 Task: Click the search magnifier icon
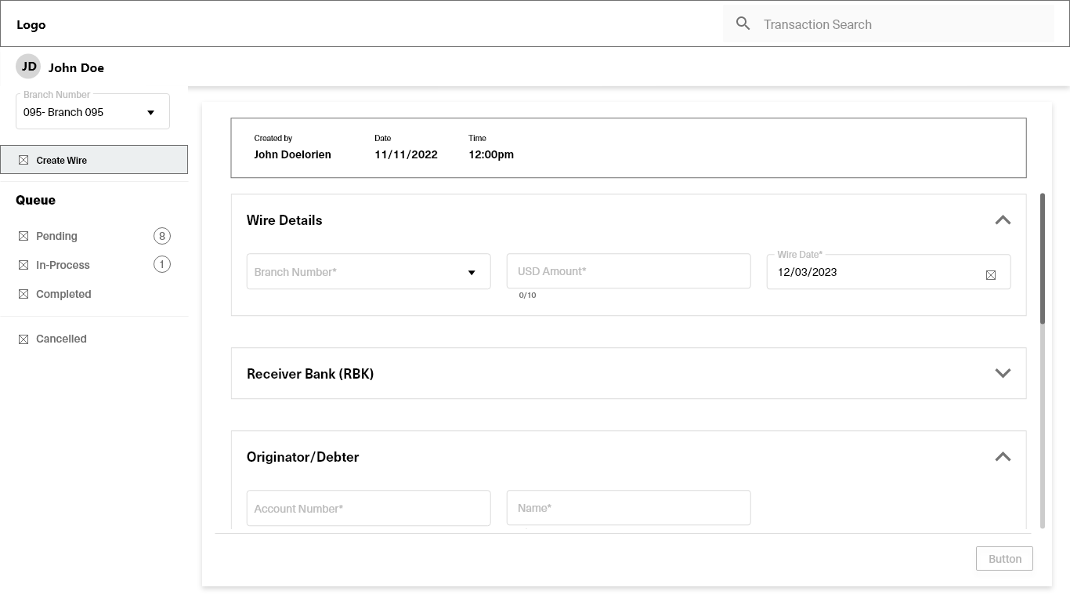[743, 24]
